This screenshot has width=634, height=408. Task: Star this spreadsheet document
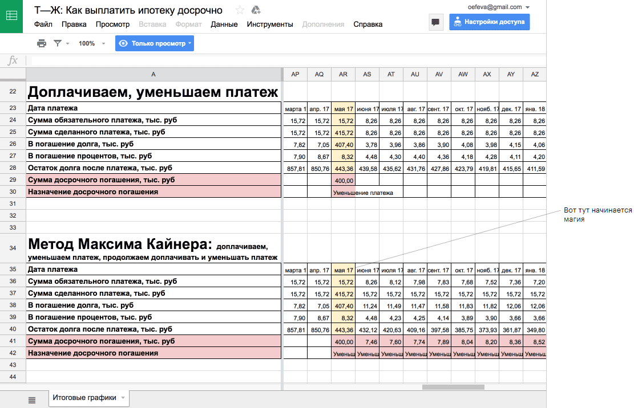tap(240, 10)
